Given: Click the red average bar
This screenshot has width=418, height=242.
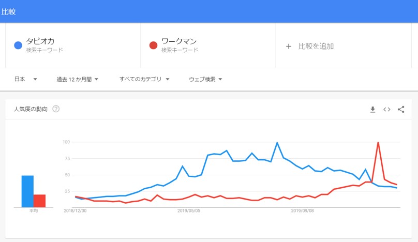Looking at the screenshot, I should [39, 201].
